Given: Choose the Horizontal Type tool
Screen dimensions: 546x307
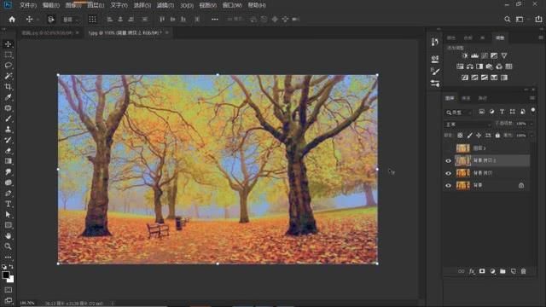Looking at the screenshot, I should (x=9, y=204).
